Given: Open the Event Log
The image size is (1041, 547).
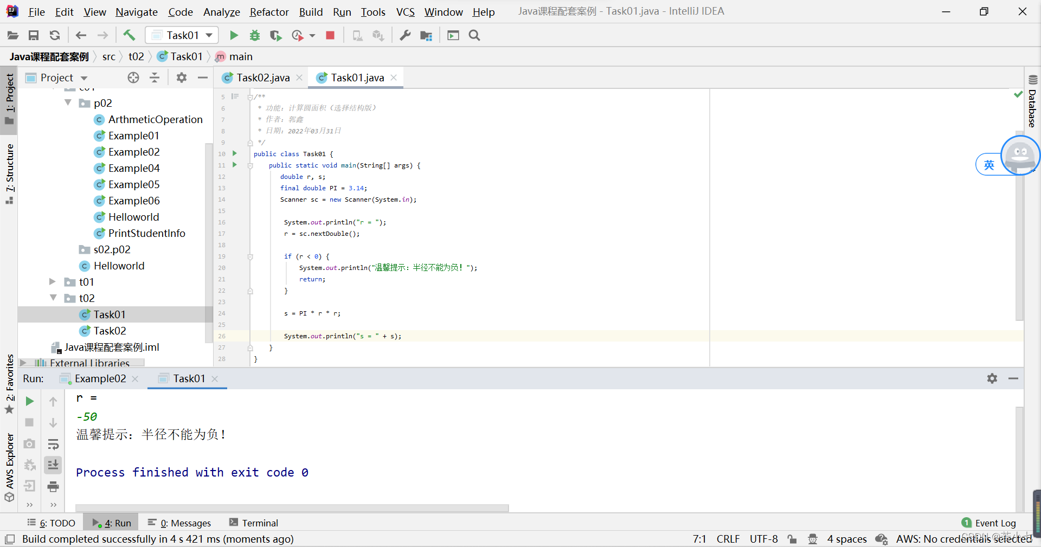Looking at the screenshot, I should click(989, 523).
